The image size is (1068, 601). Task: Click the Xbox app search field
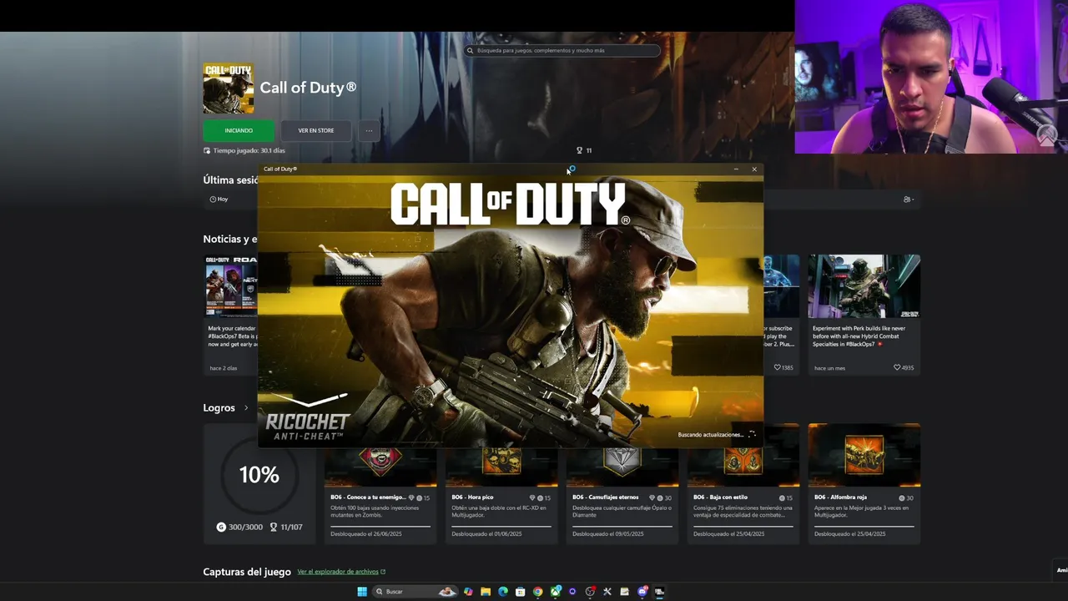tap(562, 50)
